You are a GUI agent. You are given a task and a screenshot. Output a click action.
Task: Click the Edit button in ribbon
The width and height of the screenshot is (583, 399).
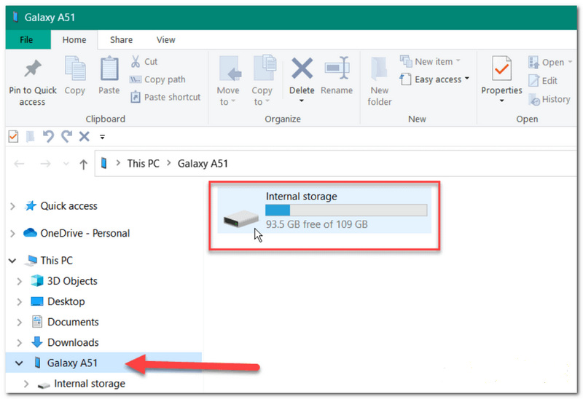pos(543,81)
